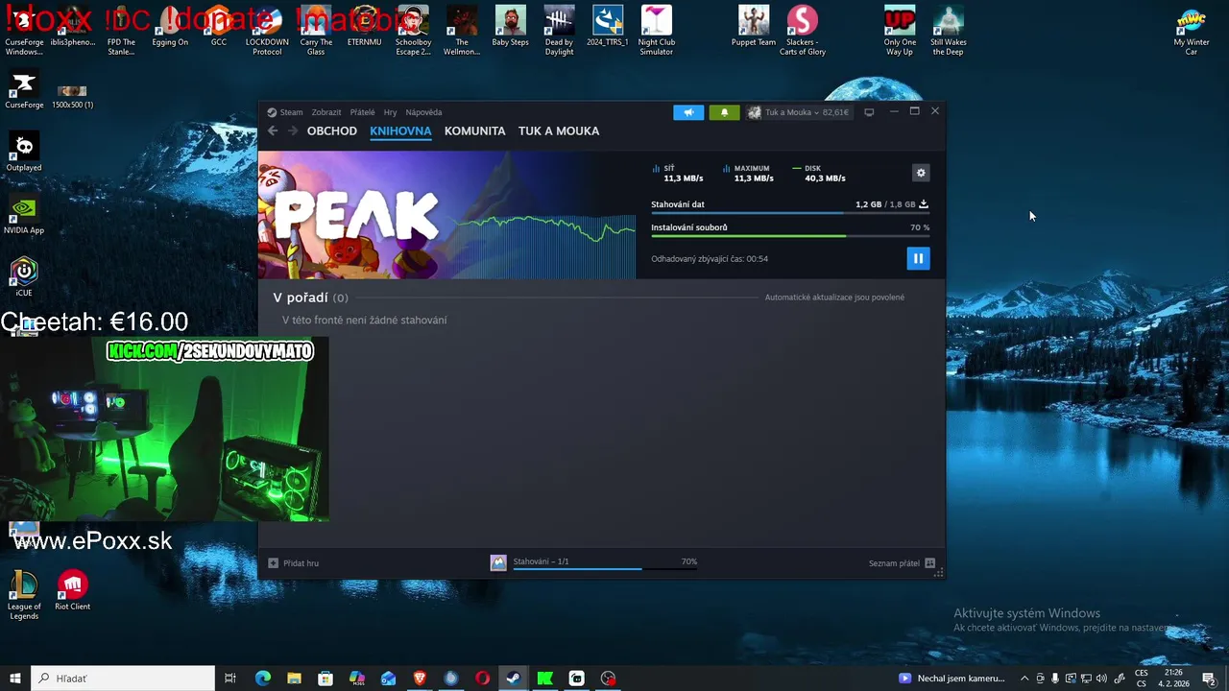Open the Night Club Simulator shortcut

[x=657, y=31]
